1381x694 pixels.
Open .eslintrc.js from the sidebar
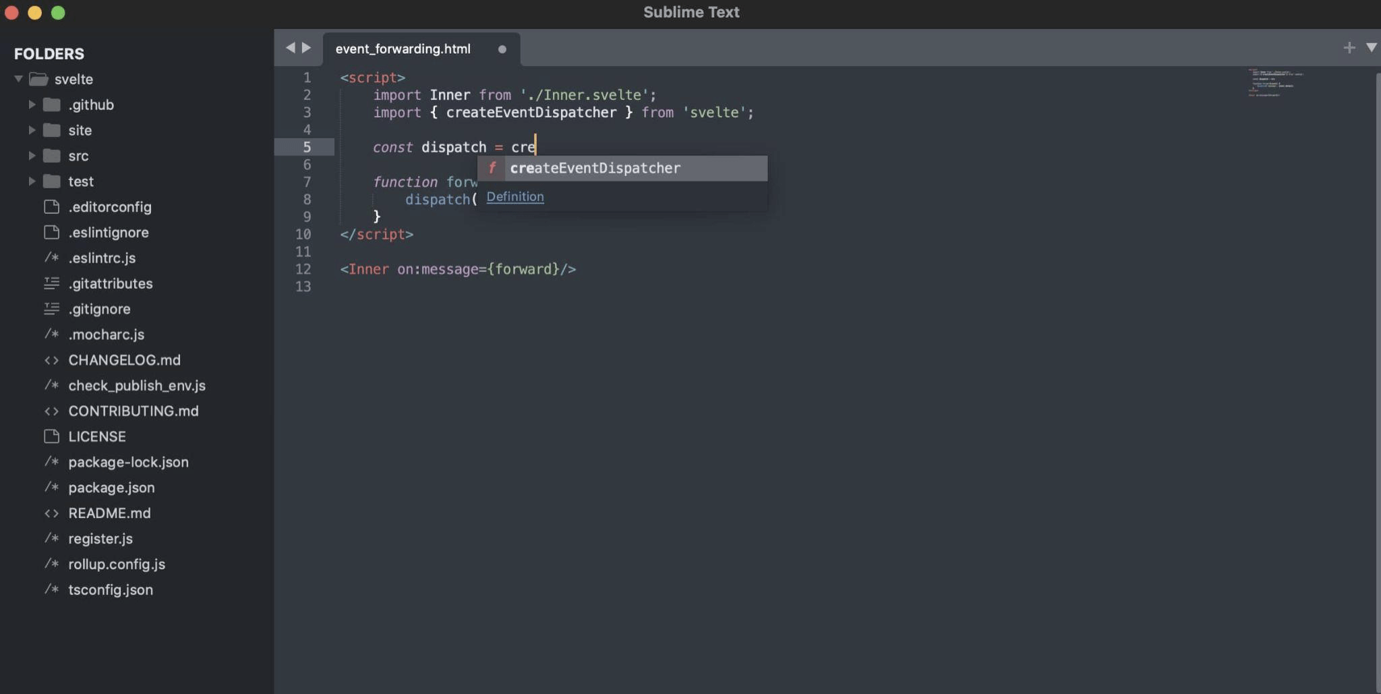(x=102, y=258)
